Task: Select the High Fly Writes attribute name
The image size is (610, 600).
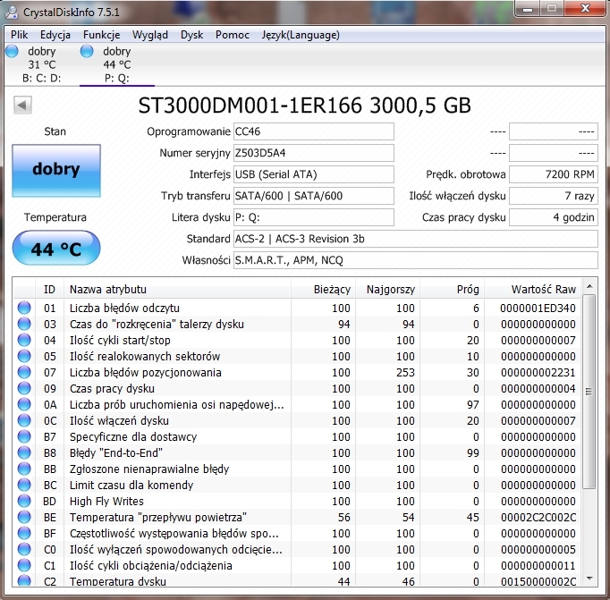Action: 106,502
